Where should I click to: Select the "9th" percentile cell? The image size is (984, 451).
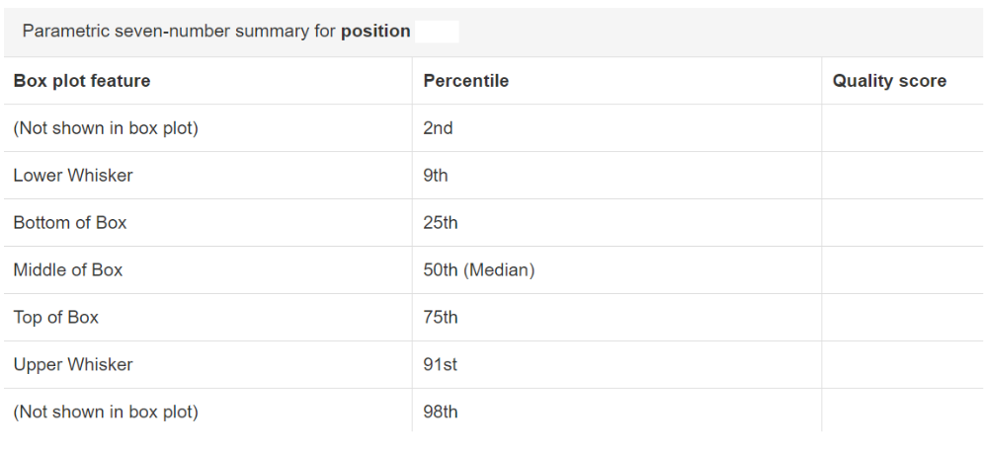(436, 176)
